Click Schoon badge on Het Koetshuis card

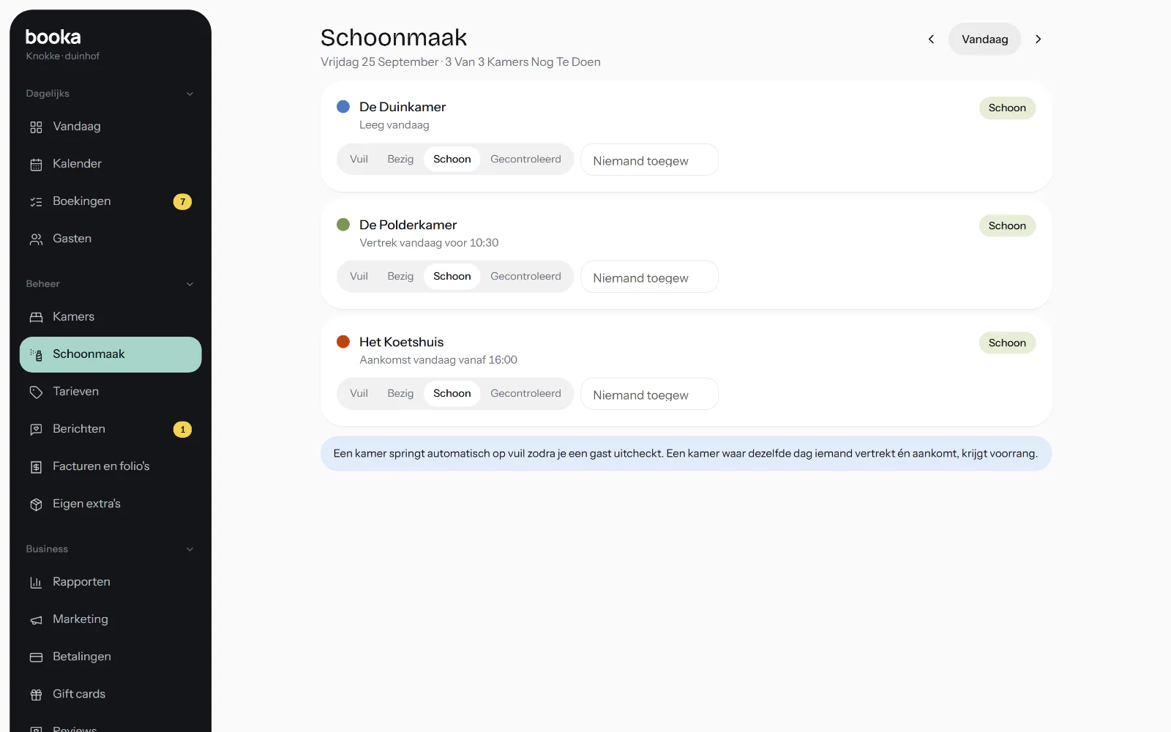1007,343
